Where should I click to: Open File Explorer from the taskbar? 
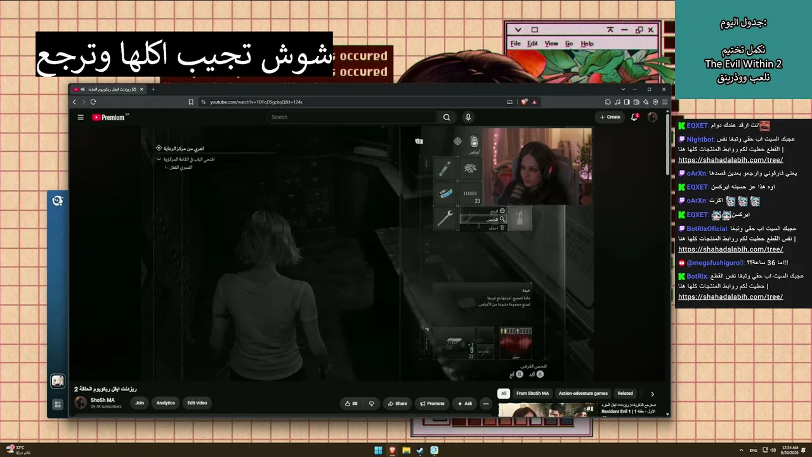click(x=407, y=451)
